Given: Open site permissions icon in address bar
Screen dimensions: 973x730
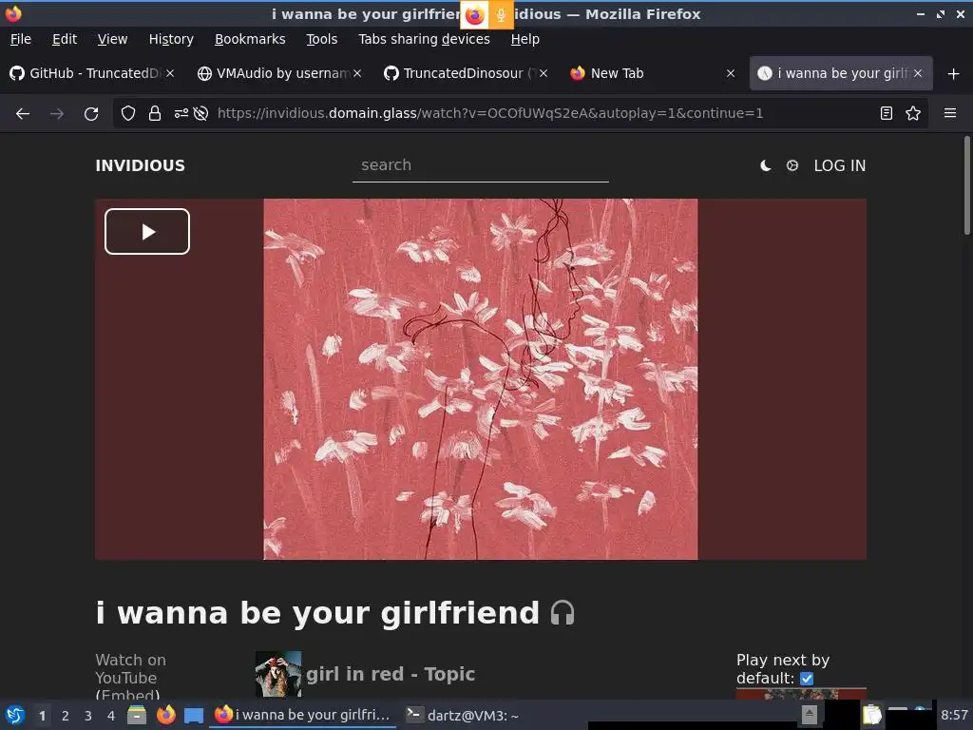Looking at the screenshot, I should (181, 113).
